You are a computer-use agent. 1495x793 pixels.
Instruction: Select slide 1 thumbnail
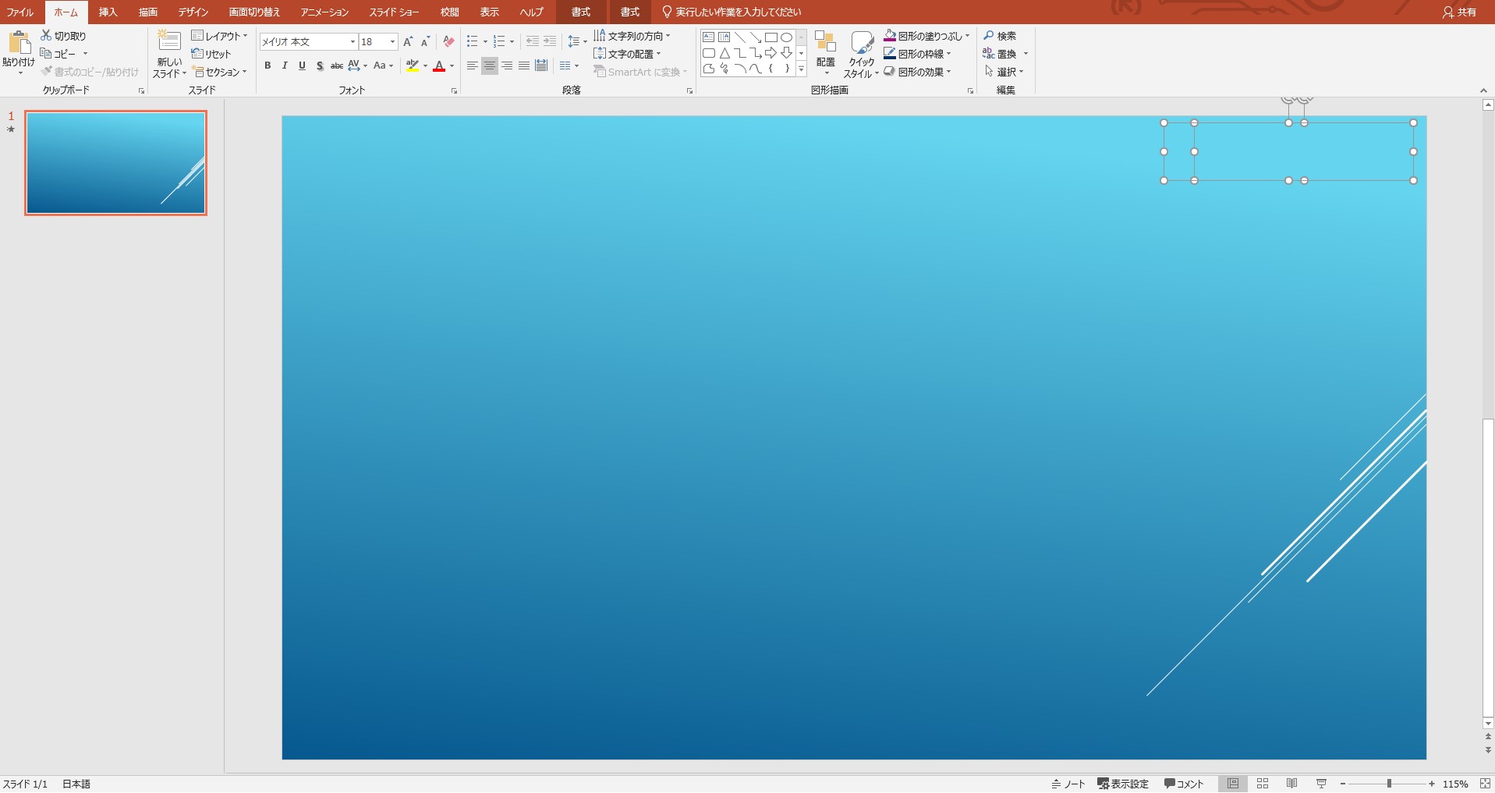click(115, 162)
